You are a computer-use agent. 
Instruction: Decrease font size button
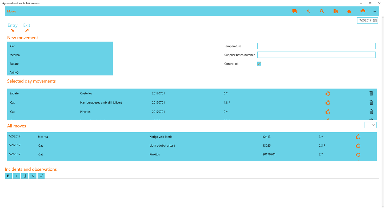click(41, 176)
